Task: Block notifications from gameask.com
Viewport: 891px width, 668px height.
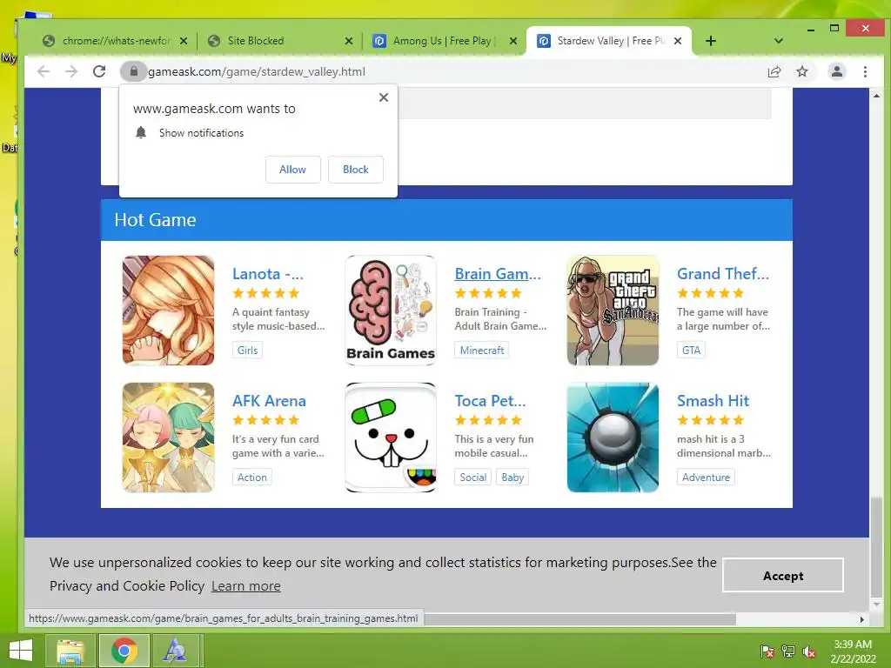Action: tap(356, 170)
